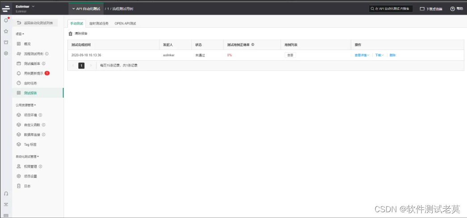467x218 pixels.
Task: Click the 2020-09-18 16:13:36 cell
Action: click(86, 55)
